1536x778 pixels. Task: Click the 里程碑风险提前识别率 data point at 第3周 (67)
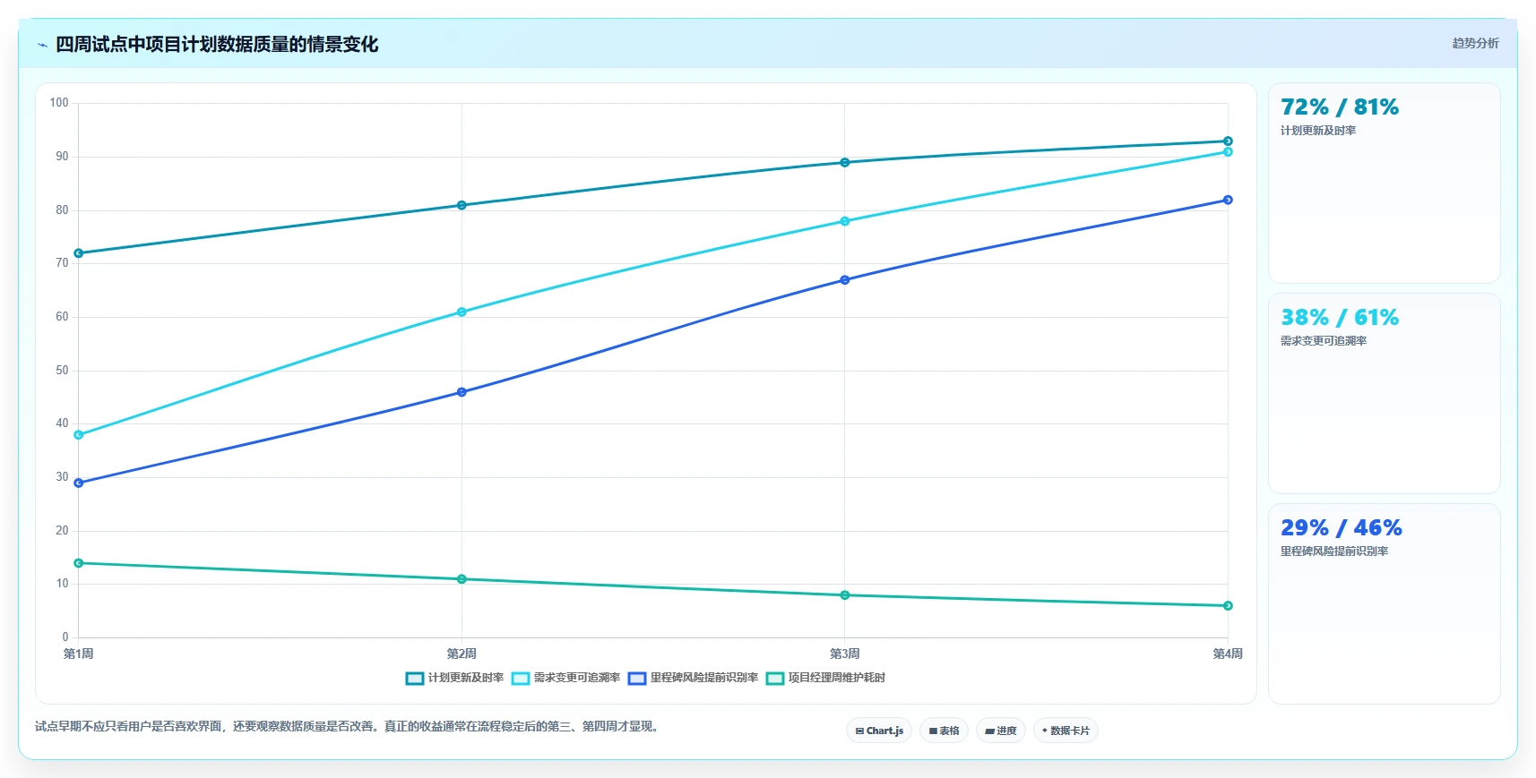845,280
